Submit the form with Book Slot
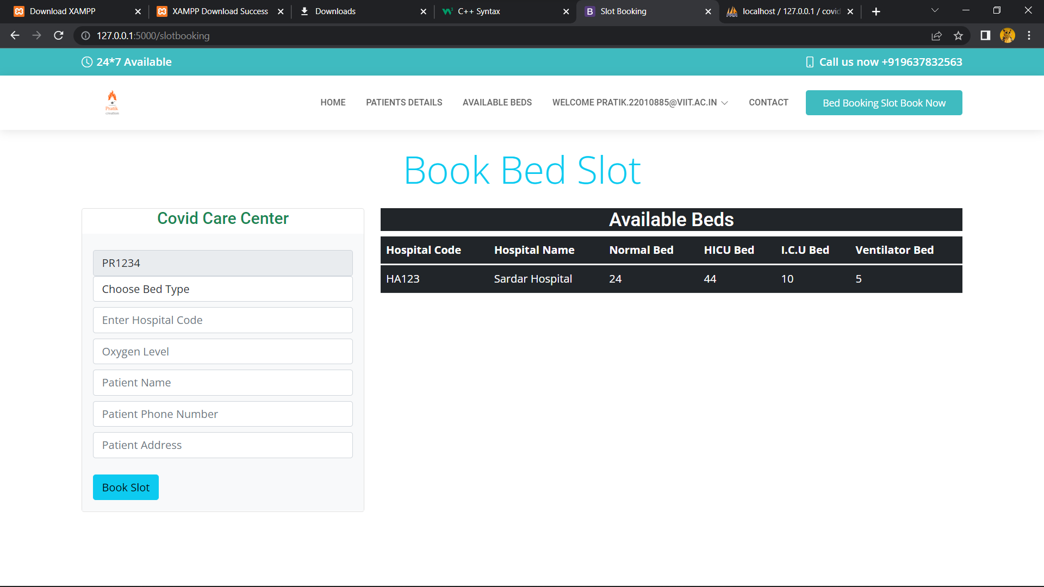Viewport: 1044px width, 587px height. 126,488
